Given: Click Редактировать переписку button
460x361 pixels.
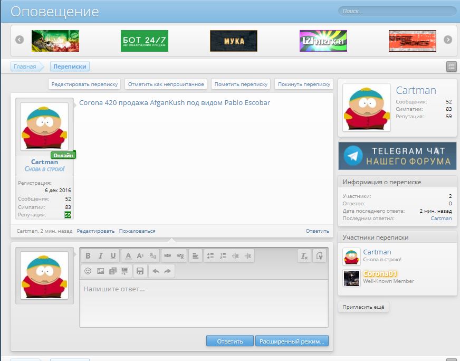Looking at the screenshot, I should point(84,84).
